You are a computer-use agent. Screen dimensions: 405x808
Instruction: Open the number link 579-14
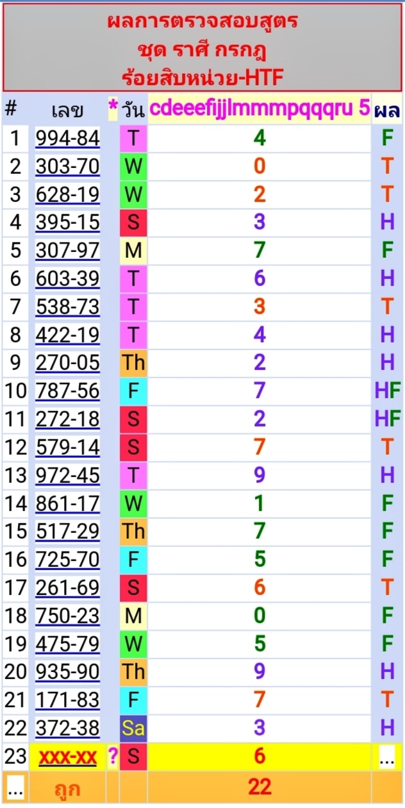tap(67, 447)
